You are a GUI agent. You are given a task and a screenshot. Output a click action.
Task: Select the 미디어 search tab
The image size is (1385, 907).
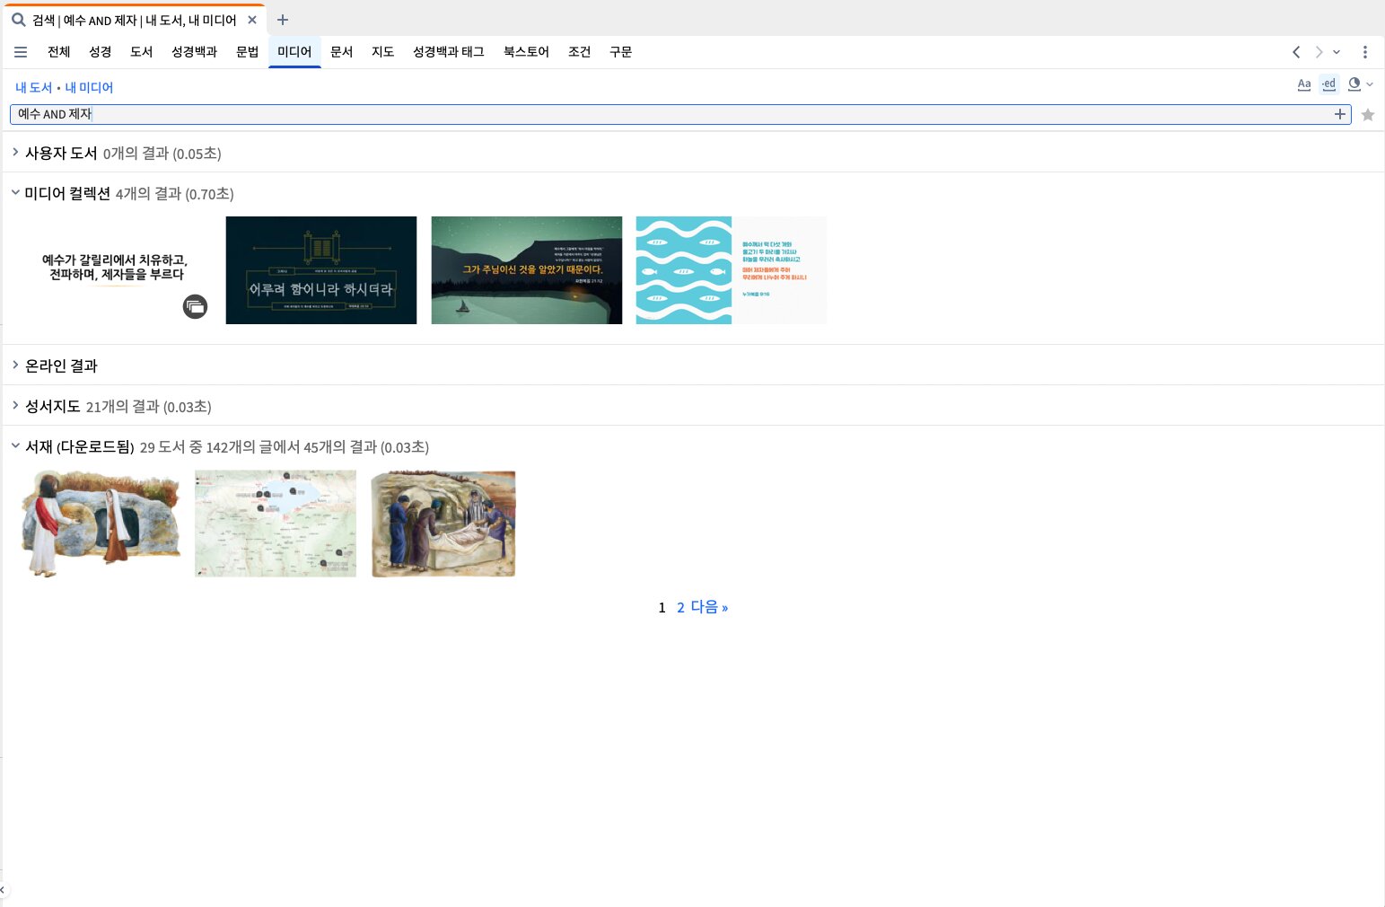tap(294, 52)
